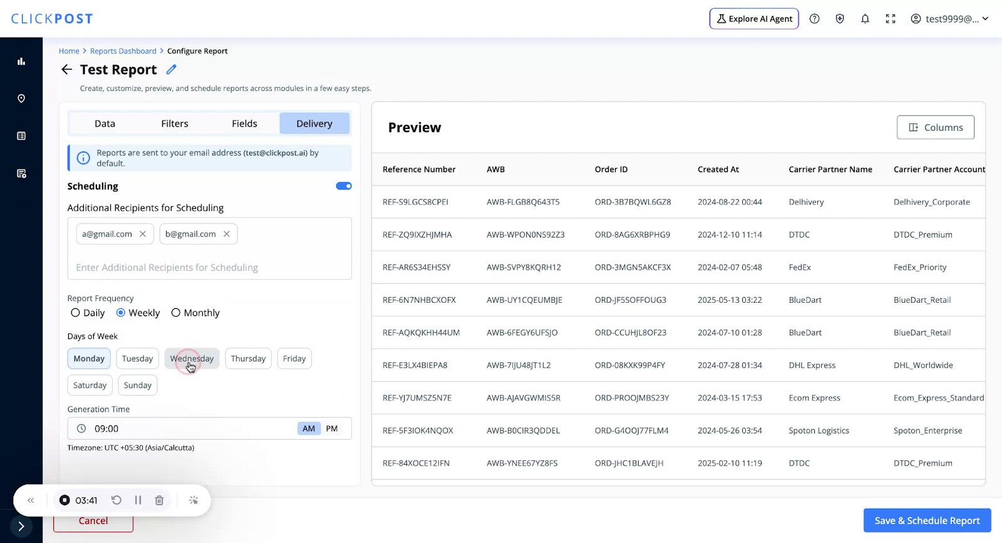Delete the recording with trash icon
The width and height of the screenshot is (1002, 543).
tap(159, 500)
